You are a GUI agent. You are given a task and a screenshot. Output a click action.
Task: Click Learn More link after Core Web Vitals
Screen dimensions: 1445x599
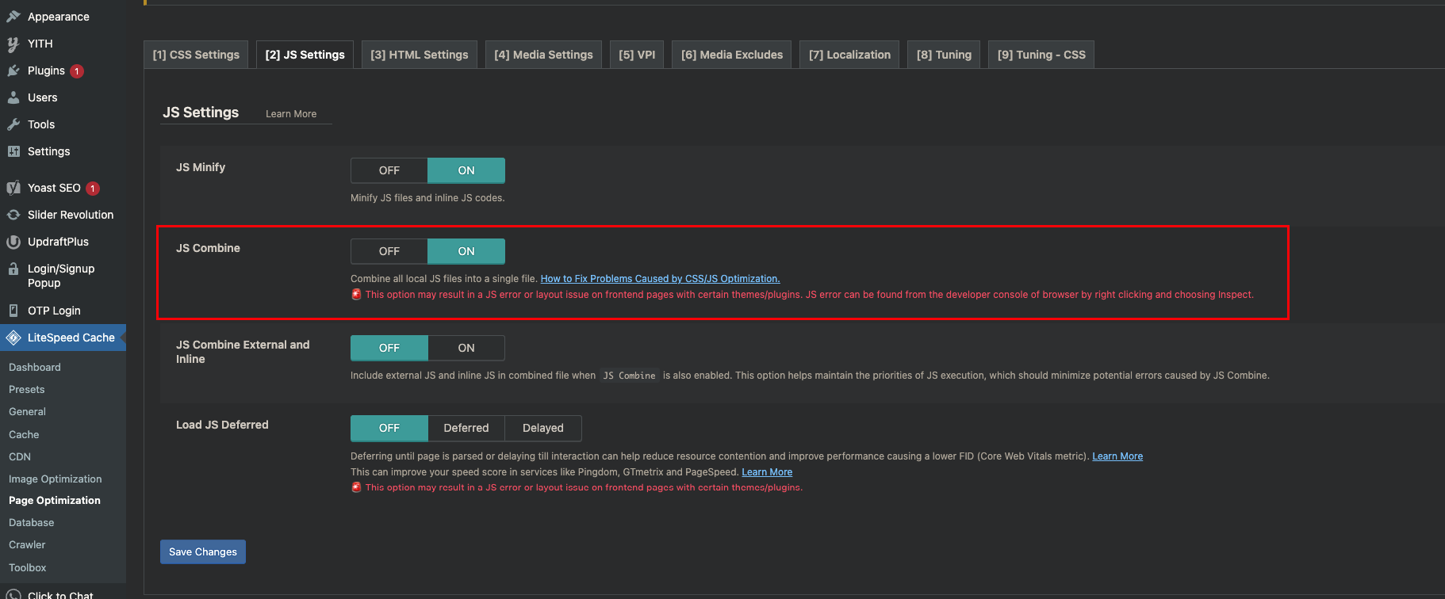(x=1117, y=456)
